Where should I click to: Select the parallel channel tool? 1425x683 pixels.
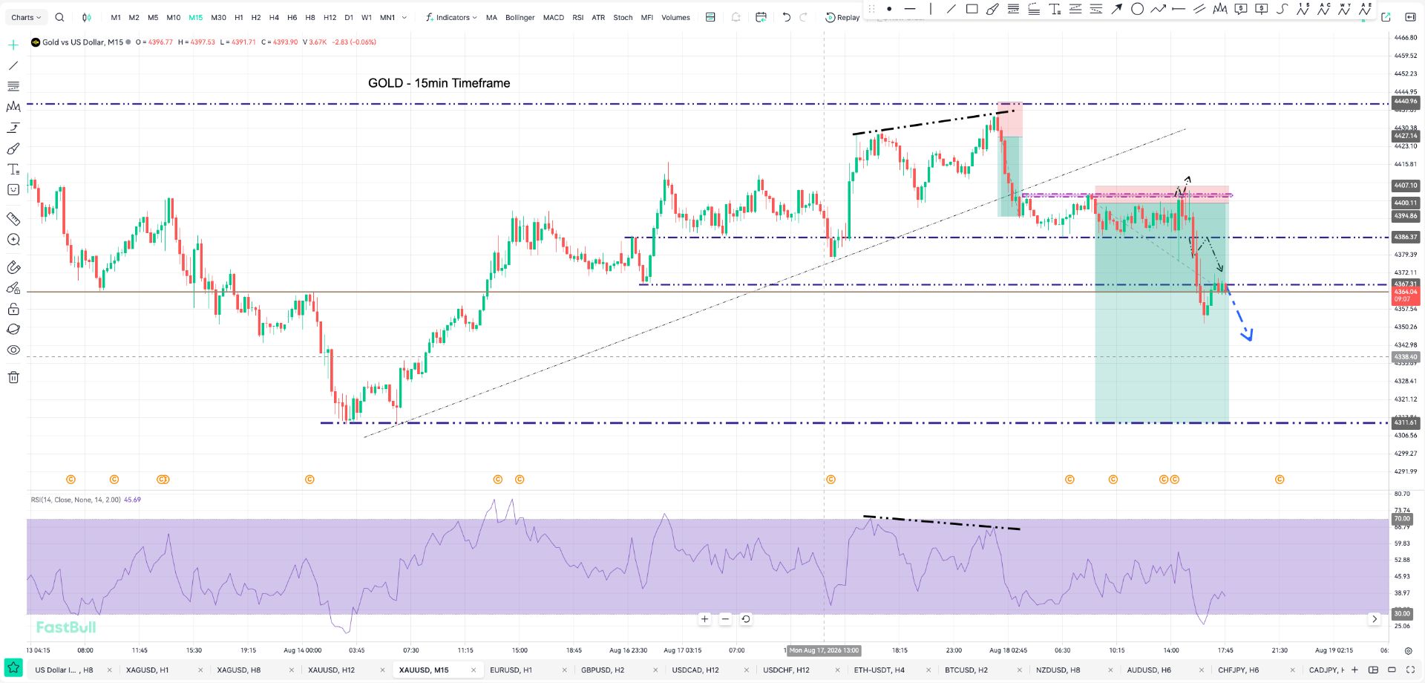click(x=1199, y=9)
